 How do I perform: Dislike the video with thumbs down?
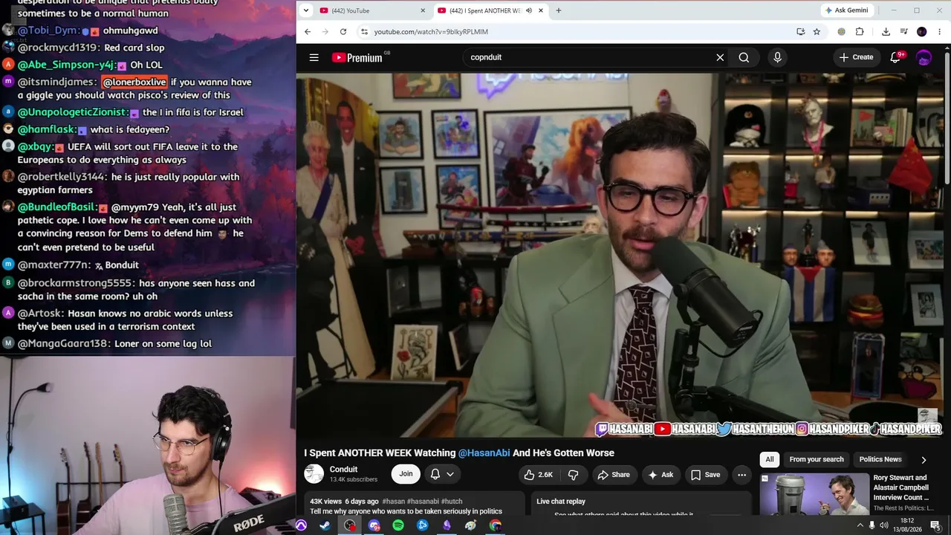point(573,475)
